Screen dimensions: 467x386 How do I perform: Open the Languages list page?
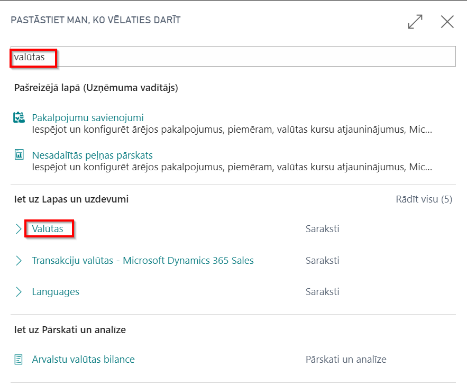[56, 291]
